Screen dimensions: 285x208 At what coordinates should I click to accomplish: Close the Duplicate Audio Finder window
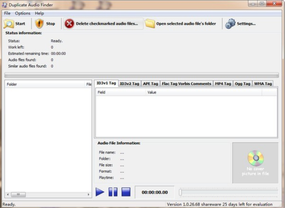[x=275, y=4]
